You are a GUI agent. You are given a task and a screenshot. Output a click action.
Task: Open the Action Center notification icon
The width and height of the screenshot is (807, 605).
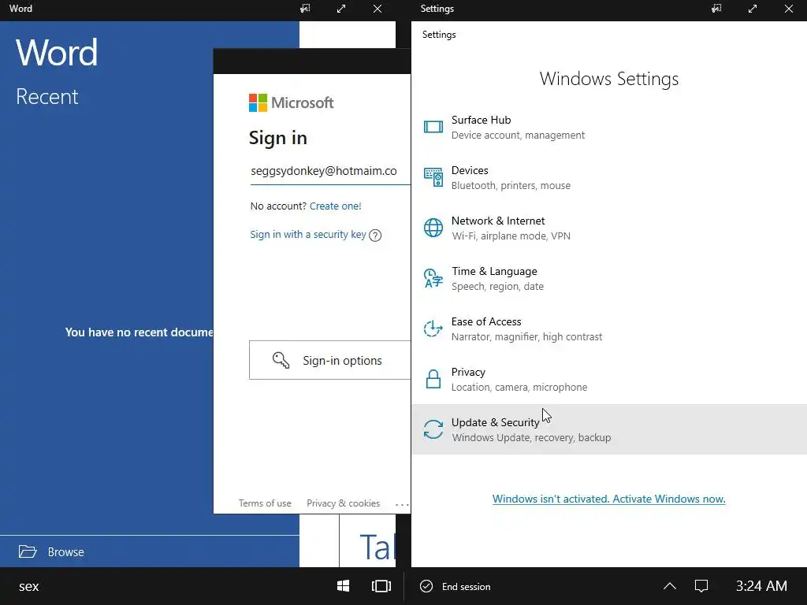pos(701,586)
